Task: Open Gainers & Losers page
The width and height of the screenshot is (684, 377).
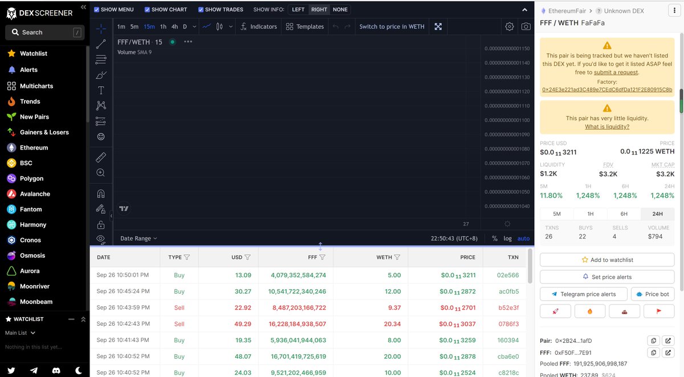Action: (44, 132)
